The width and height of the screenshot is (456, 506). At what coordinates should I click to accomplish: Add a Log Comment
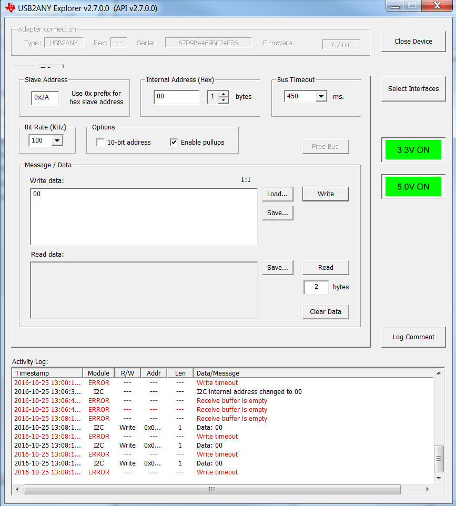pos(413,337)
